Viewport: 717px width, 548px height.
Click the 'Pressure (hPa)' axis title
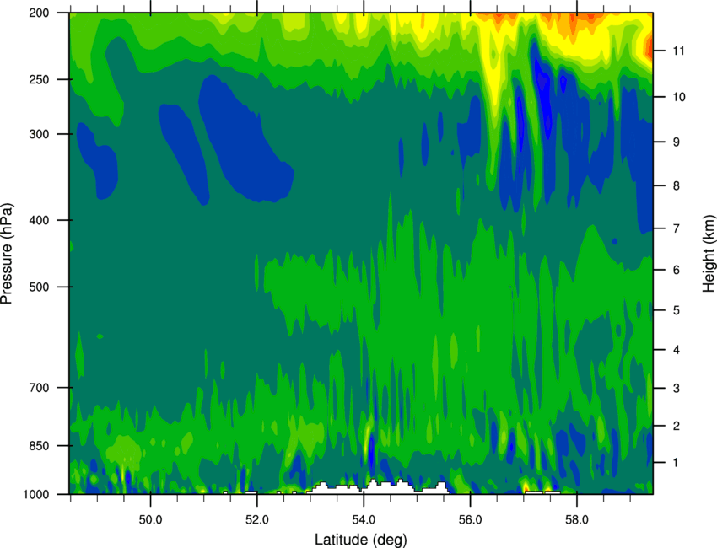point(7,254)
